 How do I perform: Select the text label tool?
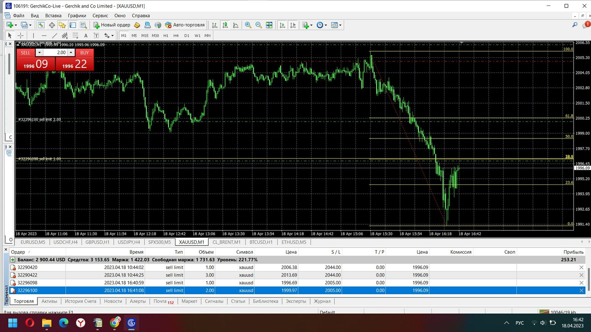click(96, 35)
